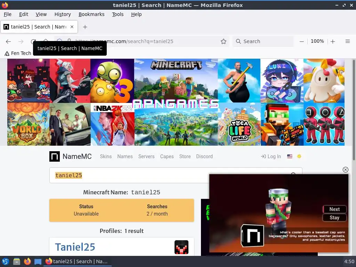Open the Help menu
Image resolution: width=356 pixels, height=267 pixels.
click(136, 14)
